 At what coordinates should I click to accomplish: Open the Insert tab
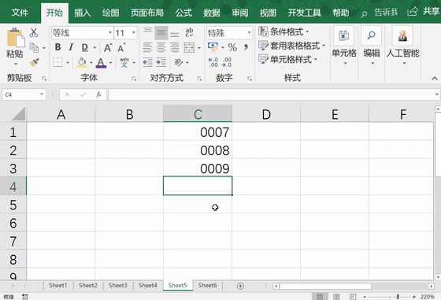point(83,13)
